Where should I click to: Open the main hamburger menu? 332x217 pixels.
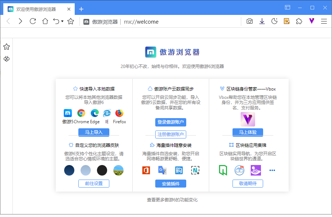pos(324,21)
